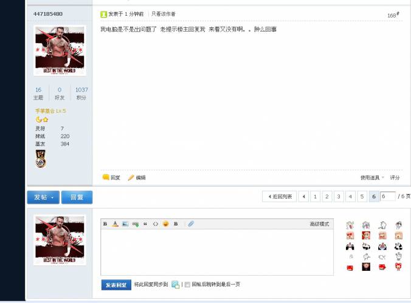This screenshot has width=411, height=303.
Task: Click the sync-to icon beside 将此回复同步到
Action: coord(175,284)
